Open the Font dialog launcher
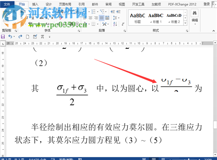This screenshot has width=217, height=160. click(x=79, y=31)
